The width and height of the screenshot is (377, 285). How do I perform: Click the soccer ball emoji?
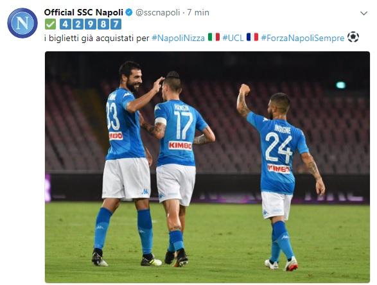point(353,37)
